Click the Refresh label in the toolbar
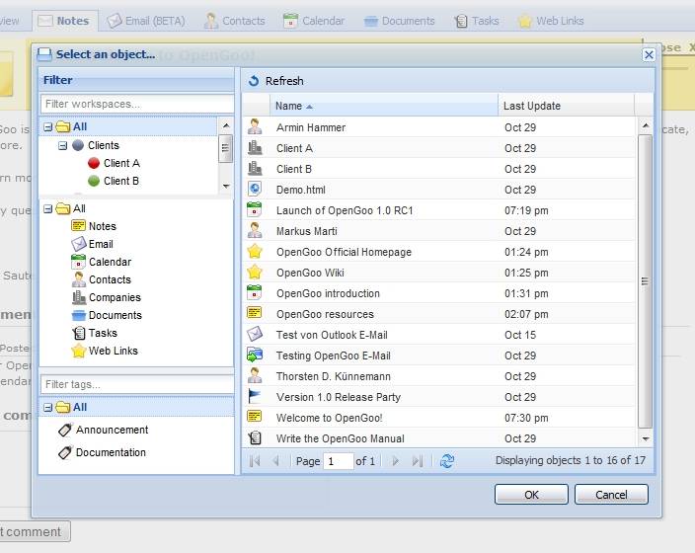Screen dimensions: 695x553 point(284,81)
